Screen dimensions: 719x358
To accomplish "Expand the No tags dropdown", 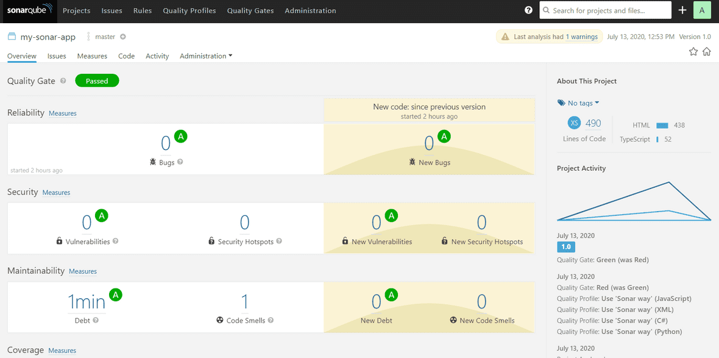I will pos(578,102).
